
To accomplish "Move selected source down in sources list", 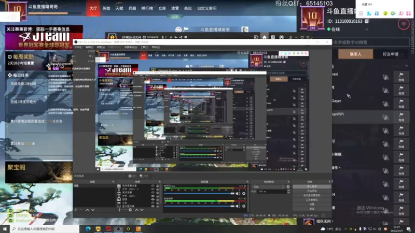I will pyautogui.click(x=142, y=210).
